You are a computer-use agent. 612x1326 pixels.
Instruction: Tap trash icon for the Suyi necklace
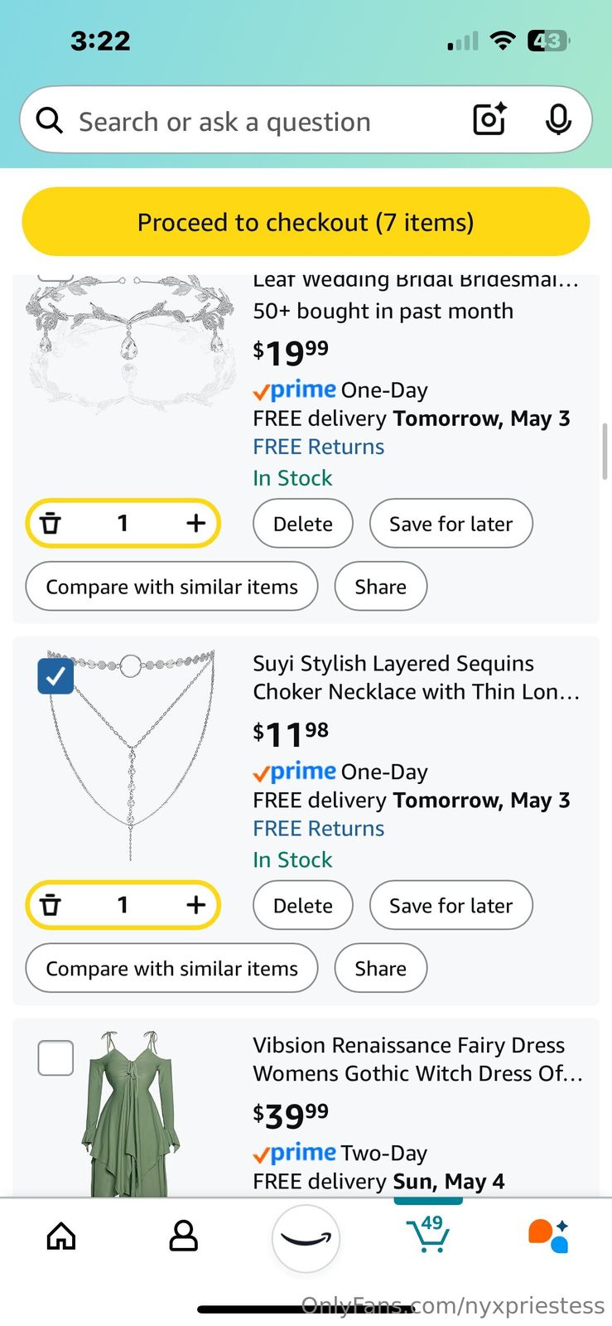pos(51,905)
